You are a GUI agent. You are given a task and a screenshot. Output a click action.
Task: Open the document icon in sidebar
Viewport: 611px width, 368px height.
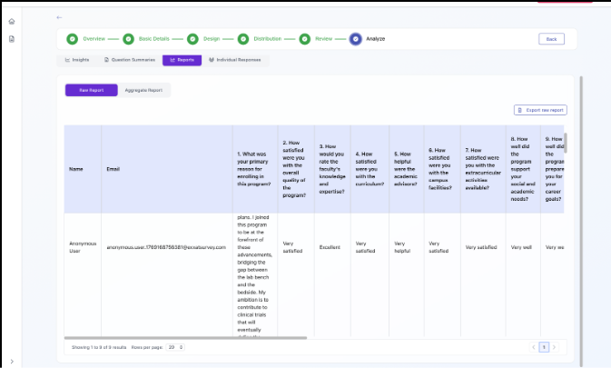click(x=12, y=39)
